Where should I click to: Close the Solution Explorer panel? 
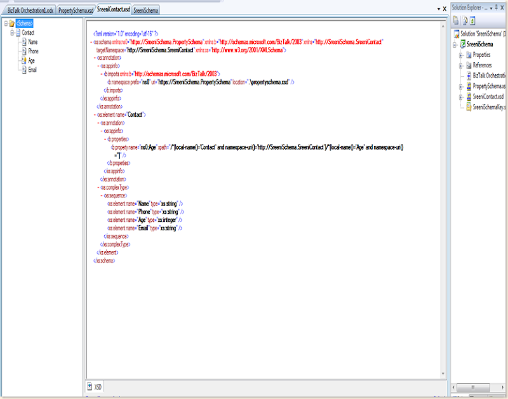pos(502,8)
